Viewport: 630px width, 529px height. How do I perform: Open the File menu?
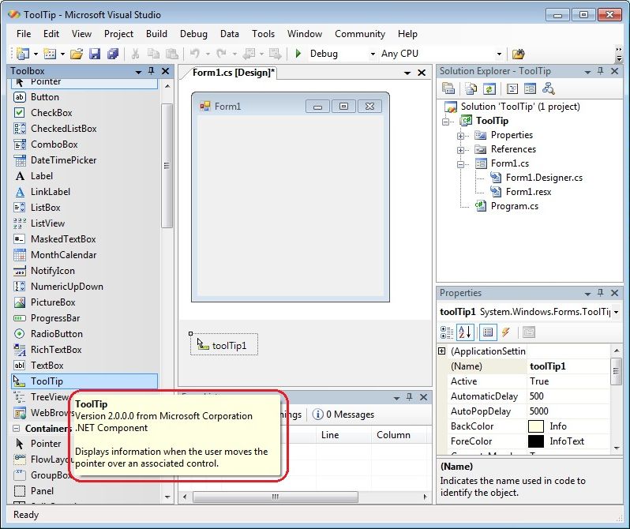pos(24,34)
